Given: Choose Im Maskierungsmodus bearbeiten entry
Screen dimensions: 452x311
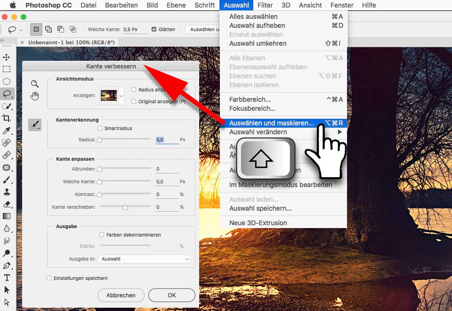Looking at the screenshot, I should 283,185.
